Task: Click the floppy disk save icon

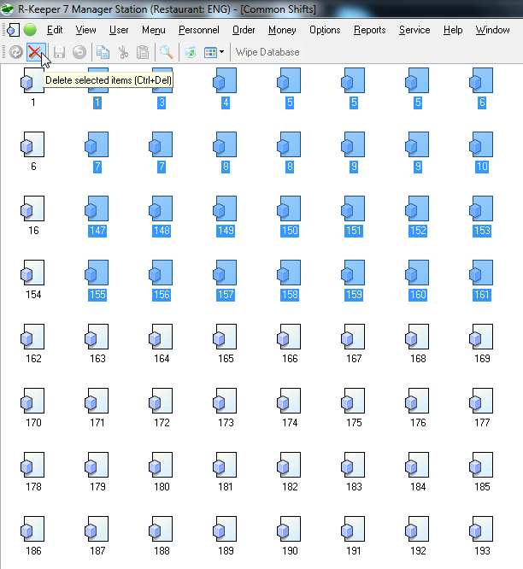Action: [59, 52]
